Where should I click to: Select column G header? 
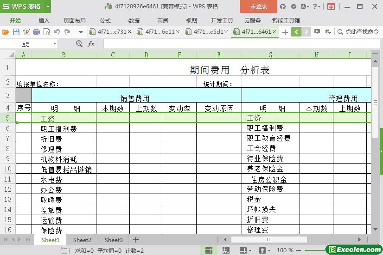[271, 55]
